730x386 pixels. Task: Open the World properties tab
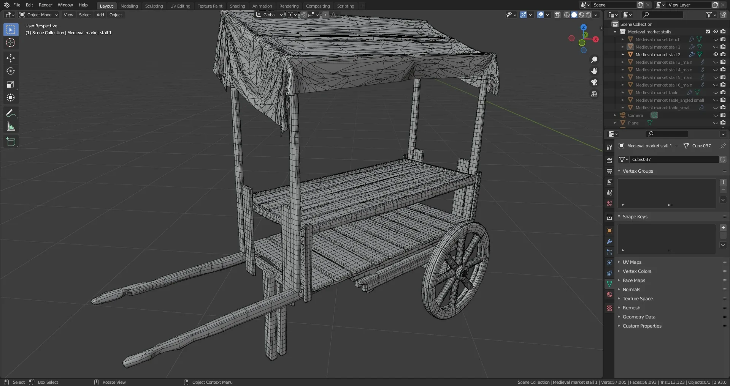pos(609,203)
